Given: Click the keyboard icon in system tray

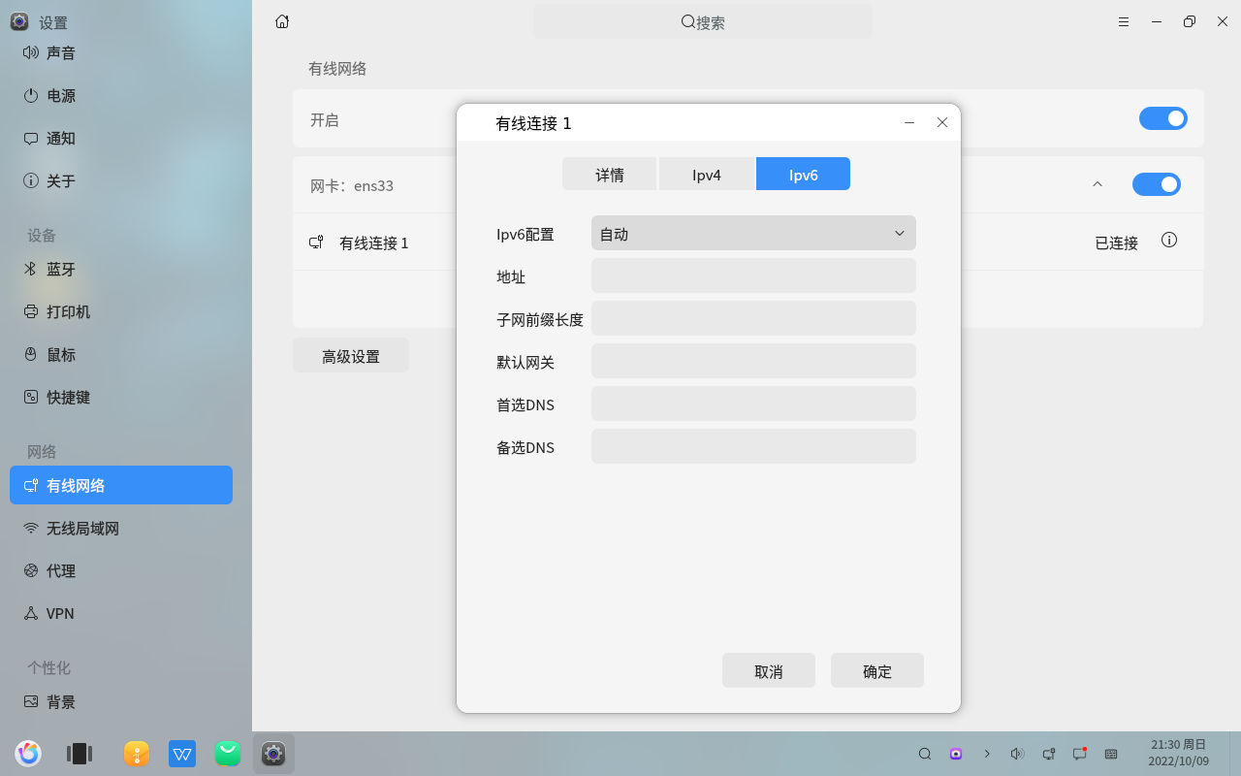Looking at the screenshot, I should (1111, 754).
